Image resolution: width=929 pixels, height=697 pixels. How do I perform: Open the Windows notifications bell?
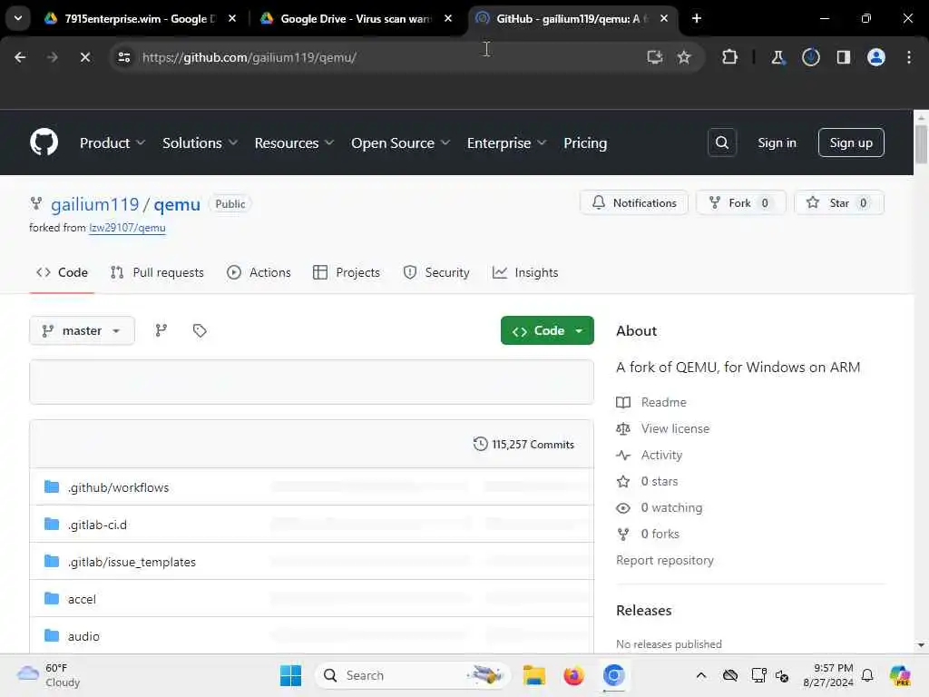click(x=867, y=675)
